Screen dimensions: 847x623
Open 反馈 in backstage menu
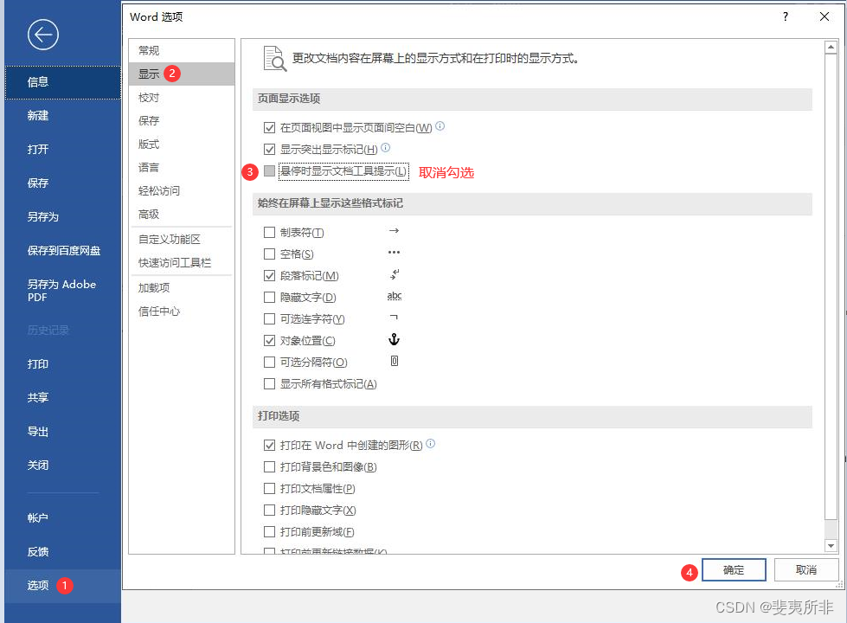pyautogui.click(x=62, y=552)
